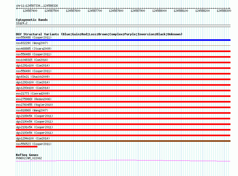
Task: Click the chr11:124587334..124588326 region label
Action: (x=37, y=6)
